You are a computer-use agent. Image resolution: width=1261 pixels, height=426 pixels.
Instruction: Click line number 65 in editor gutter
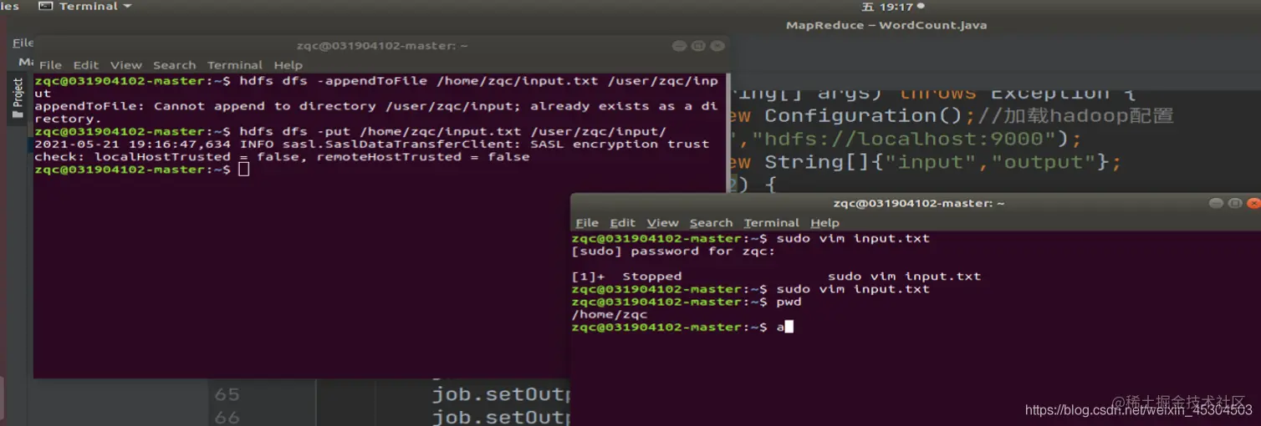227,393
